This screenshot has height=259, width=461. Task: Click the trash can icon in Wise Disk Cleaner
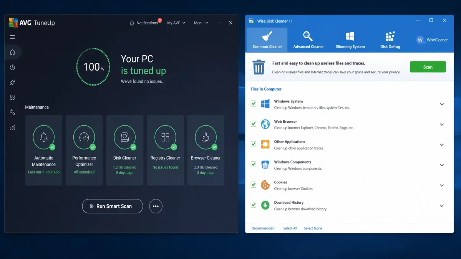point(259,67)
